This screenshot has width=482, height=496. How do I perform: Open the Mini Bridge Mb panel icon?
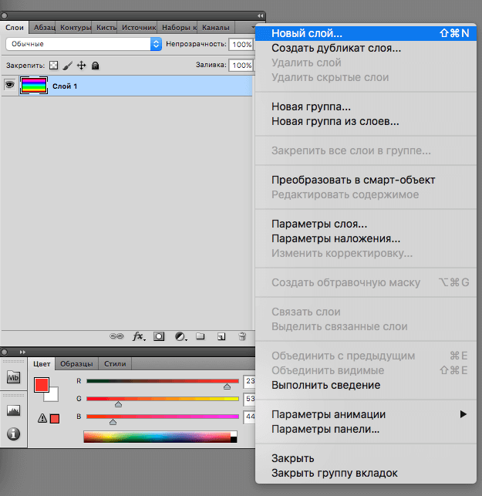[x=13, y=377]
